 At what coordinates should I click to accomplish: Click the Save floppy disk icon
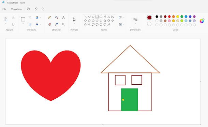pos(28,9)
